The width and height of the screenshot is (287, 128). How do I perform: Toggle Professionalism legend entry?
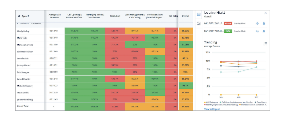tap(253, 105)
